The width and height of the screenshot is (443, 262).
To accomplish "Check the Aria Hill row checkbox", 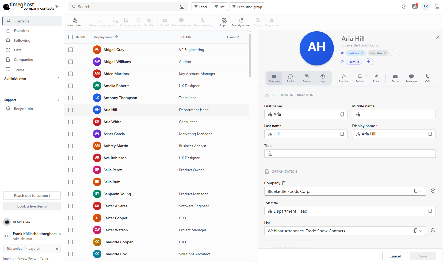I will tap(71, 110).
